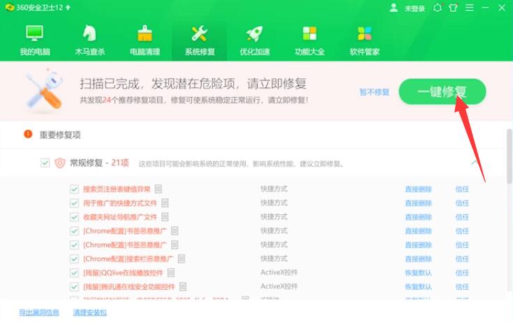
Task: Collapse the 常规修复 section chevron
Action: tap(474, 163)
